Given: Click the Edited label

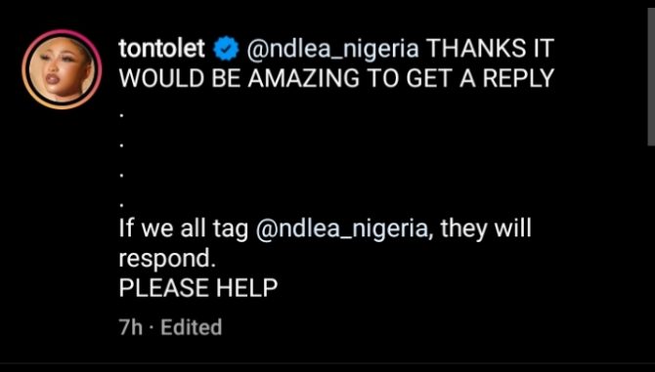Looking at the screenshot, I should [x=191, y=327].
